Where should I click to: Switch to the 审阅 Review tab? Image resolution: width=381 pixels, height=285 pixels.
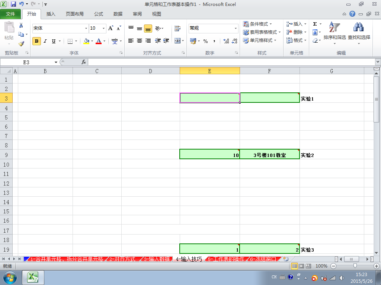coord(137,14)
